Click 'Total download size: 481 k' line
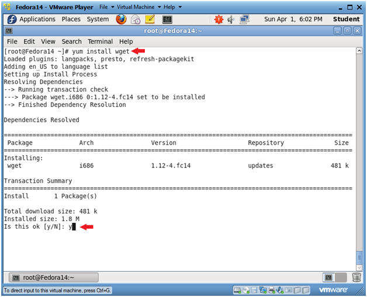Image resolution: width=367 pixels, height=297 pixels. pos(51,211)
